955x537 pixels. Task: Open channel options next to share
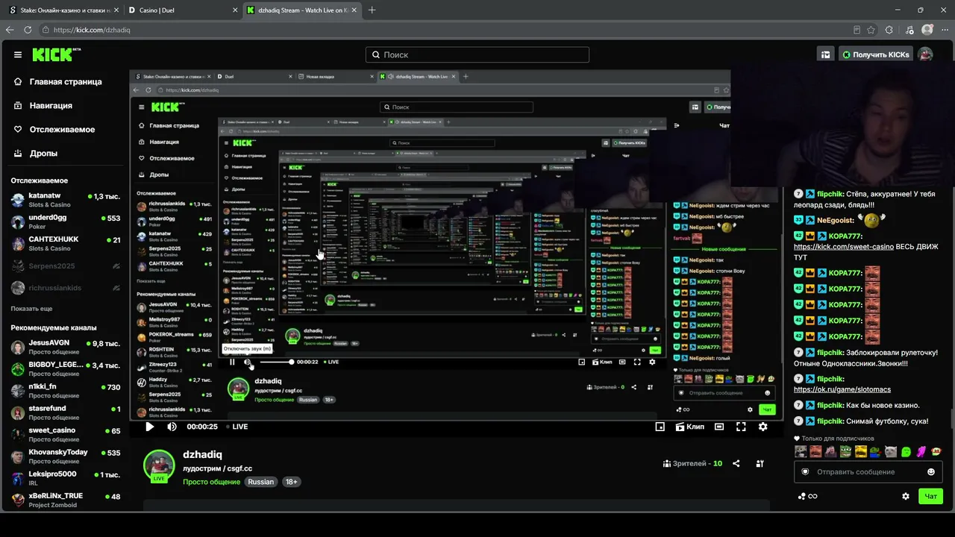pos(760,463)
